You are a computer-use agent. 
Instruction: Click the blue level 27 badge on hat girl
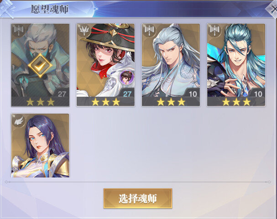click(127, 94)
